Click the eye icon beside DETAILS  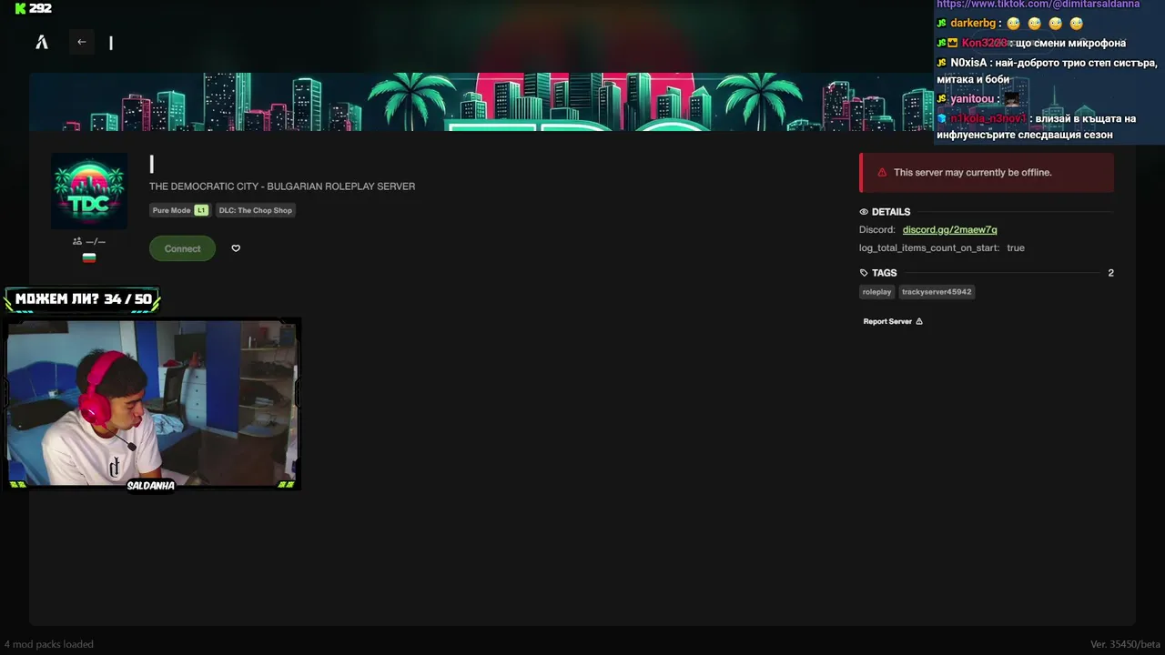[x=864, y=212]
